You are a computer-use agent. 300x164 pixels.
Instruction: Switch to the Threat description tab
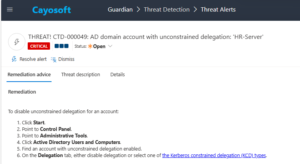[80, 75]
